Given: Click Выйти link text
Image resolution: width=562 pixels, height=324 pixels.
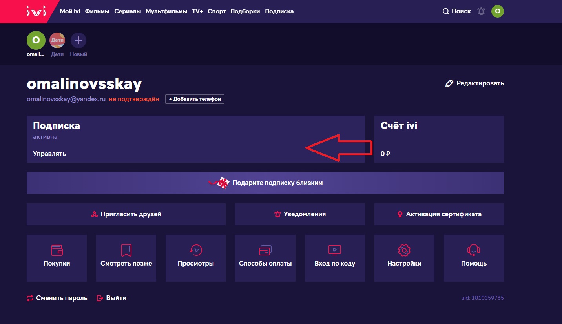Looking at the screenshot, I should point(116,298).
